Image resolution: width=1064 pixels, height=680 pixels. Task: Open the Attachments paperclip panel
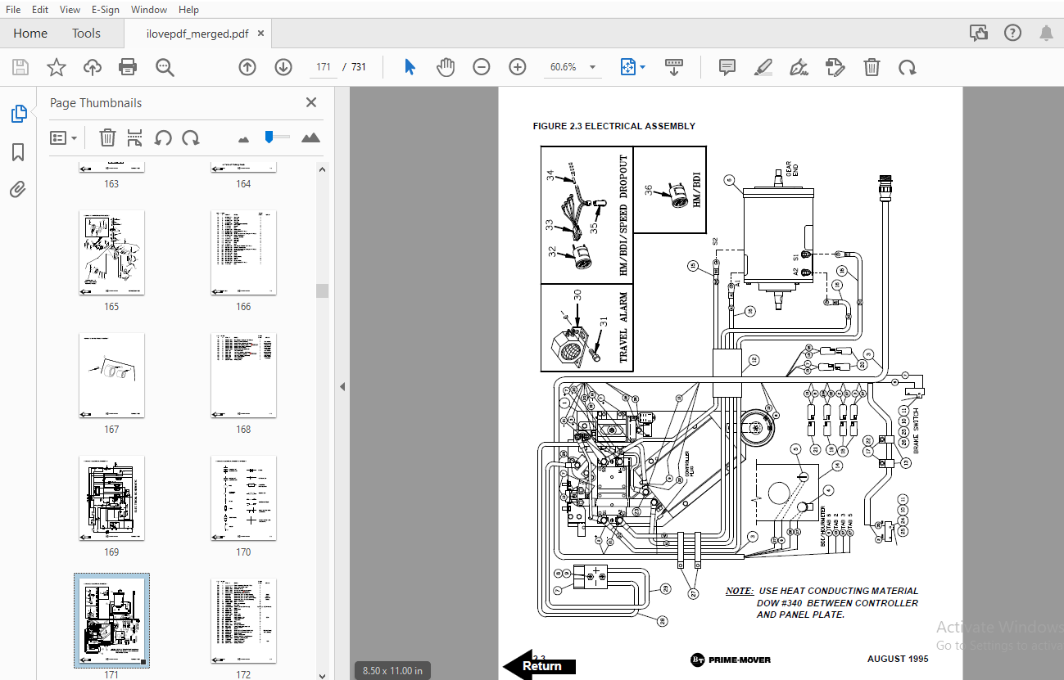coord(18,190)
